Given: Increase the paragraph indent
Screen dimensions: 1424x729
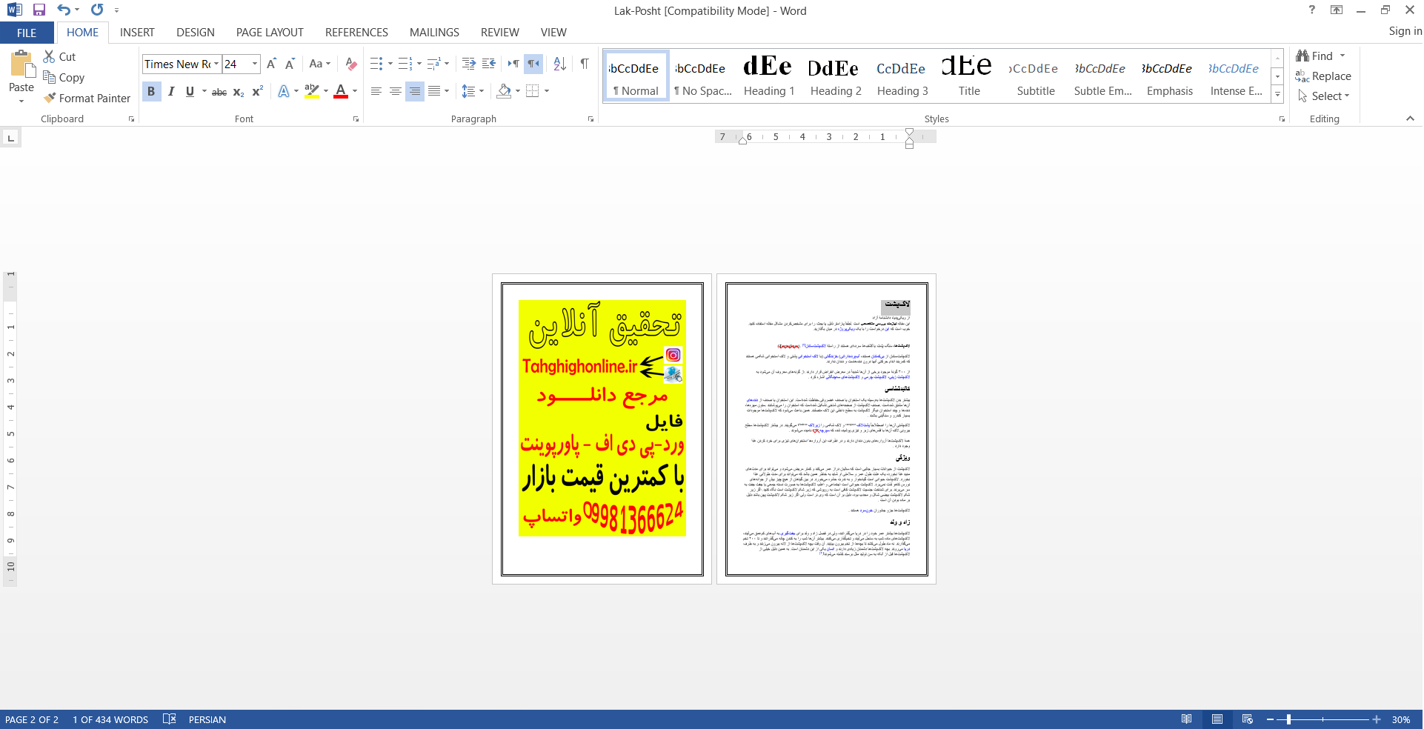Looking at the screenshot, I should [x=488, y=64].
